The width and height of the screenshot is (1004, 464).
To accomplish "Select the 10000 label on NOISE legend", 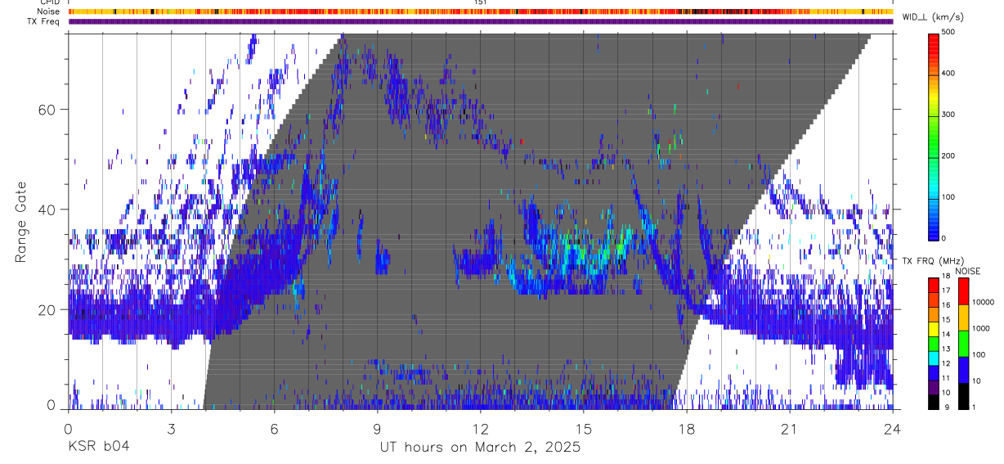I will (x=984, y=303).
